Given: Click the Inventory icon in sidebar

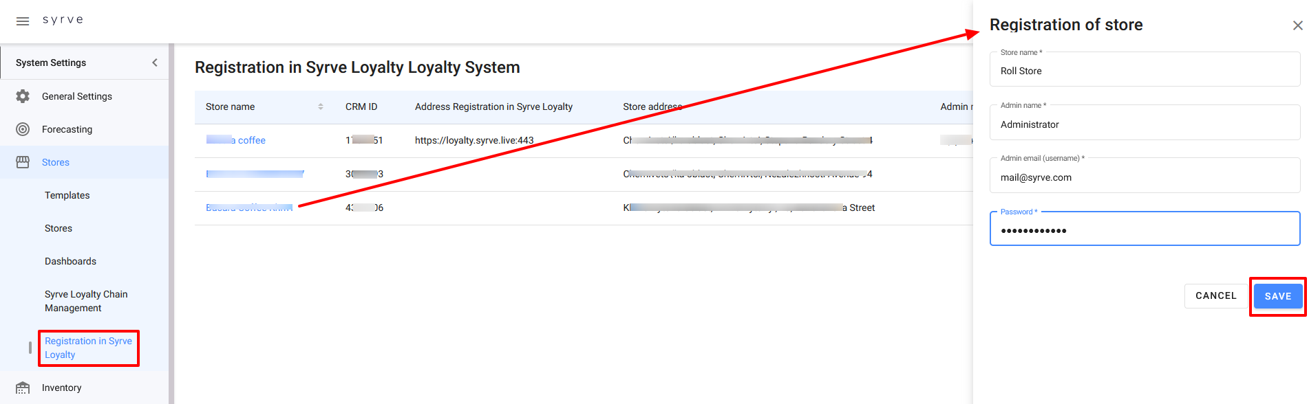Looking at the screenshot, I should click(x=23, y=388).
